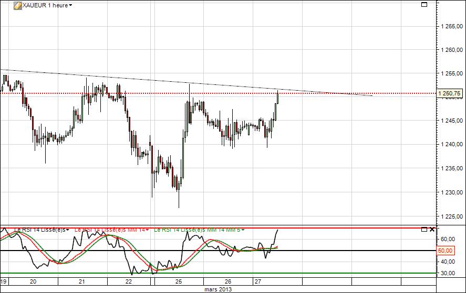The image size is (466, 293).
Task: Click the current price label 1 250,75
Action: pyautogui.click(x=450, y=93)
